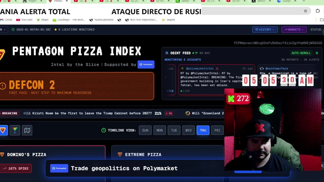324x182 pixels.
Task: Click the timeline view clock icon
Action: coord(104,130)
